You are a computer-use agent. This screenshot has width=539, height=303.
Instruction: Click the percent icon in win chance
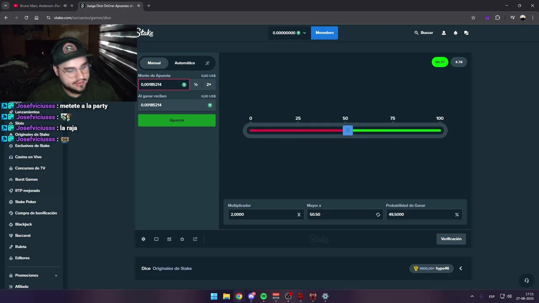point(457,215)
